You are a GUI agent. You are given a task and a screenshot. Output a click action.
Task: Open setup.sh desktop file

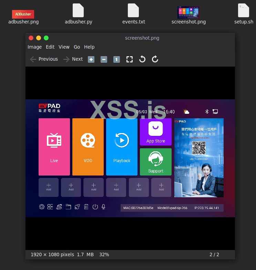(244, 14)
